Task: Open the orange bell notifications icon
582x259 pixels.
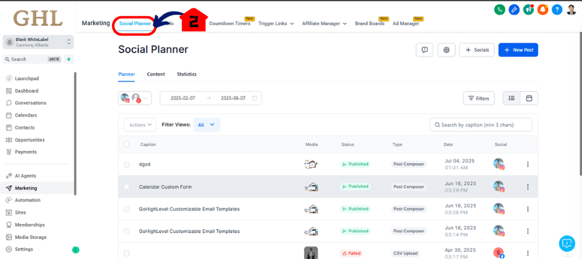Action: tap(543, 9)
